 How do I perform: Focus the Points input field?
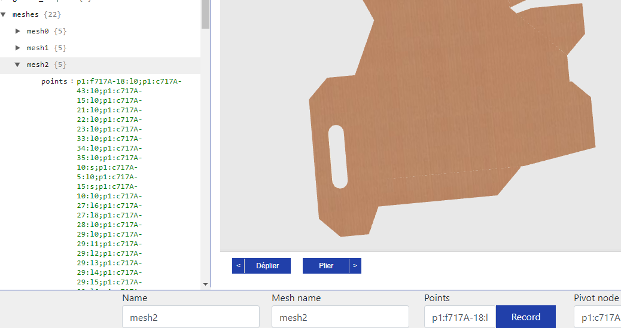(460, 317)
